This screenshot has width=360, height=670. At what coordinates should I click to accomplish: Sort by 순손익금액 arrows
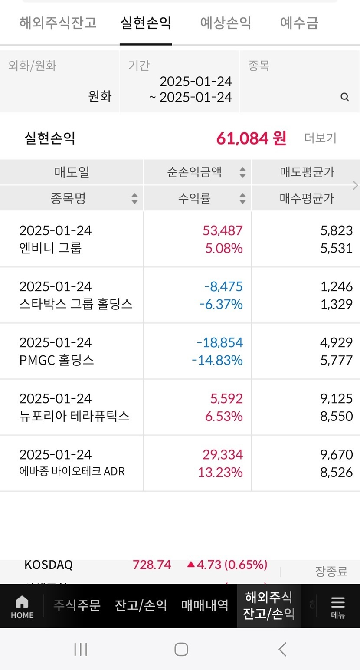click(242, 172)
